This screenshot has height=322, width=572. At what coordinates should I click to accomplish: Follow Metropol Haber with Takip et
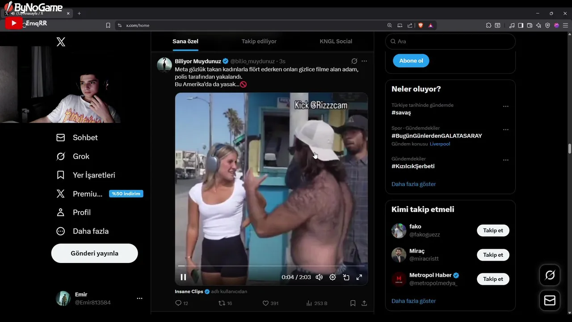tap(493, 279)
